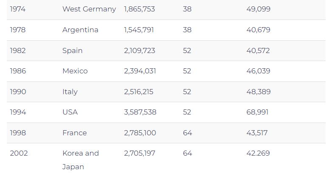
Task: Click average attendance 40,679
Action: [258, 30]
